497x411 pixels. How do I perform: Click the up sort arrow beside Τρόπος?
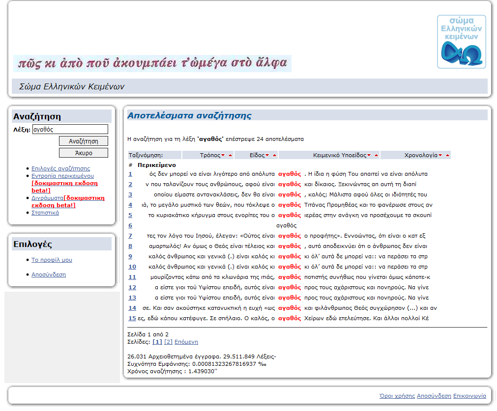click(x=231, y=155)
